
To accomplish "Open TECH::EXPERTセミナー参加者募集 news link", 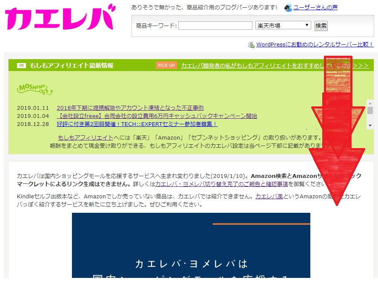I will [137, 124].
